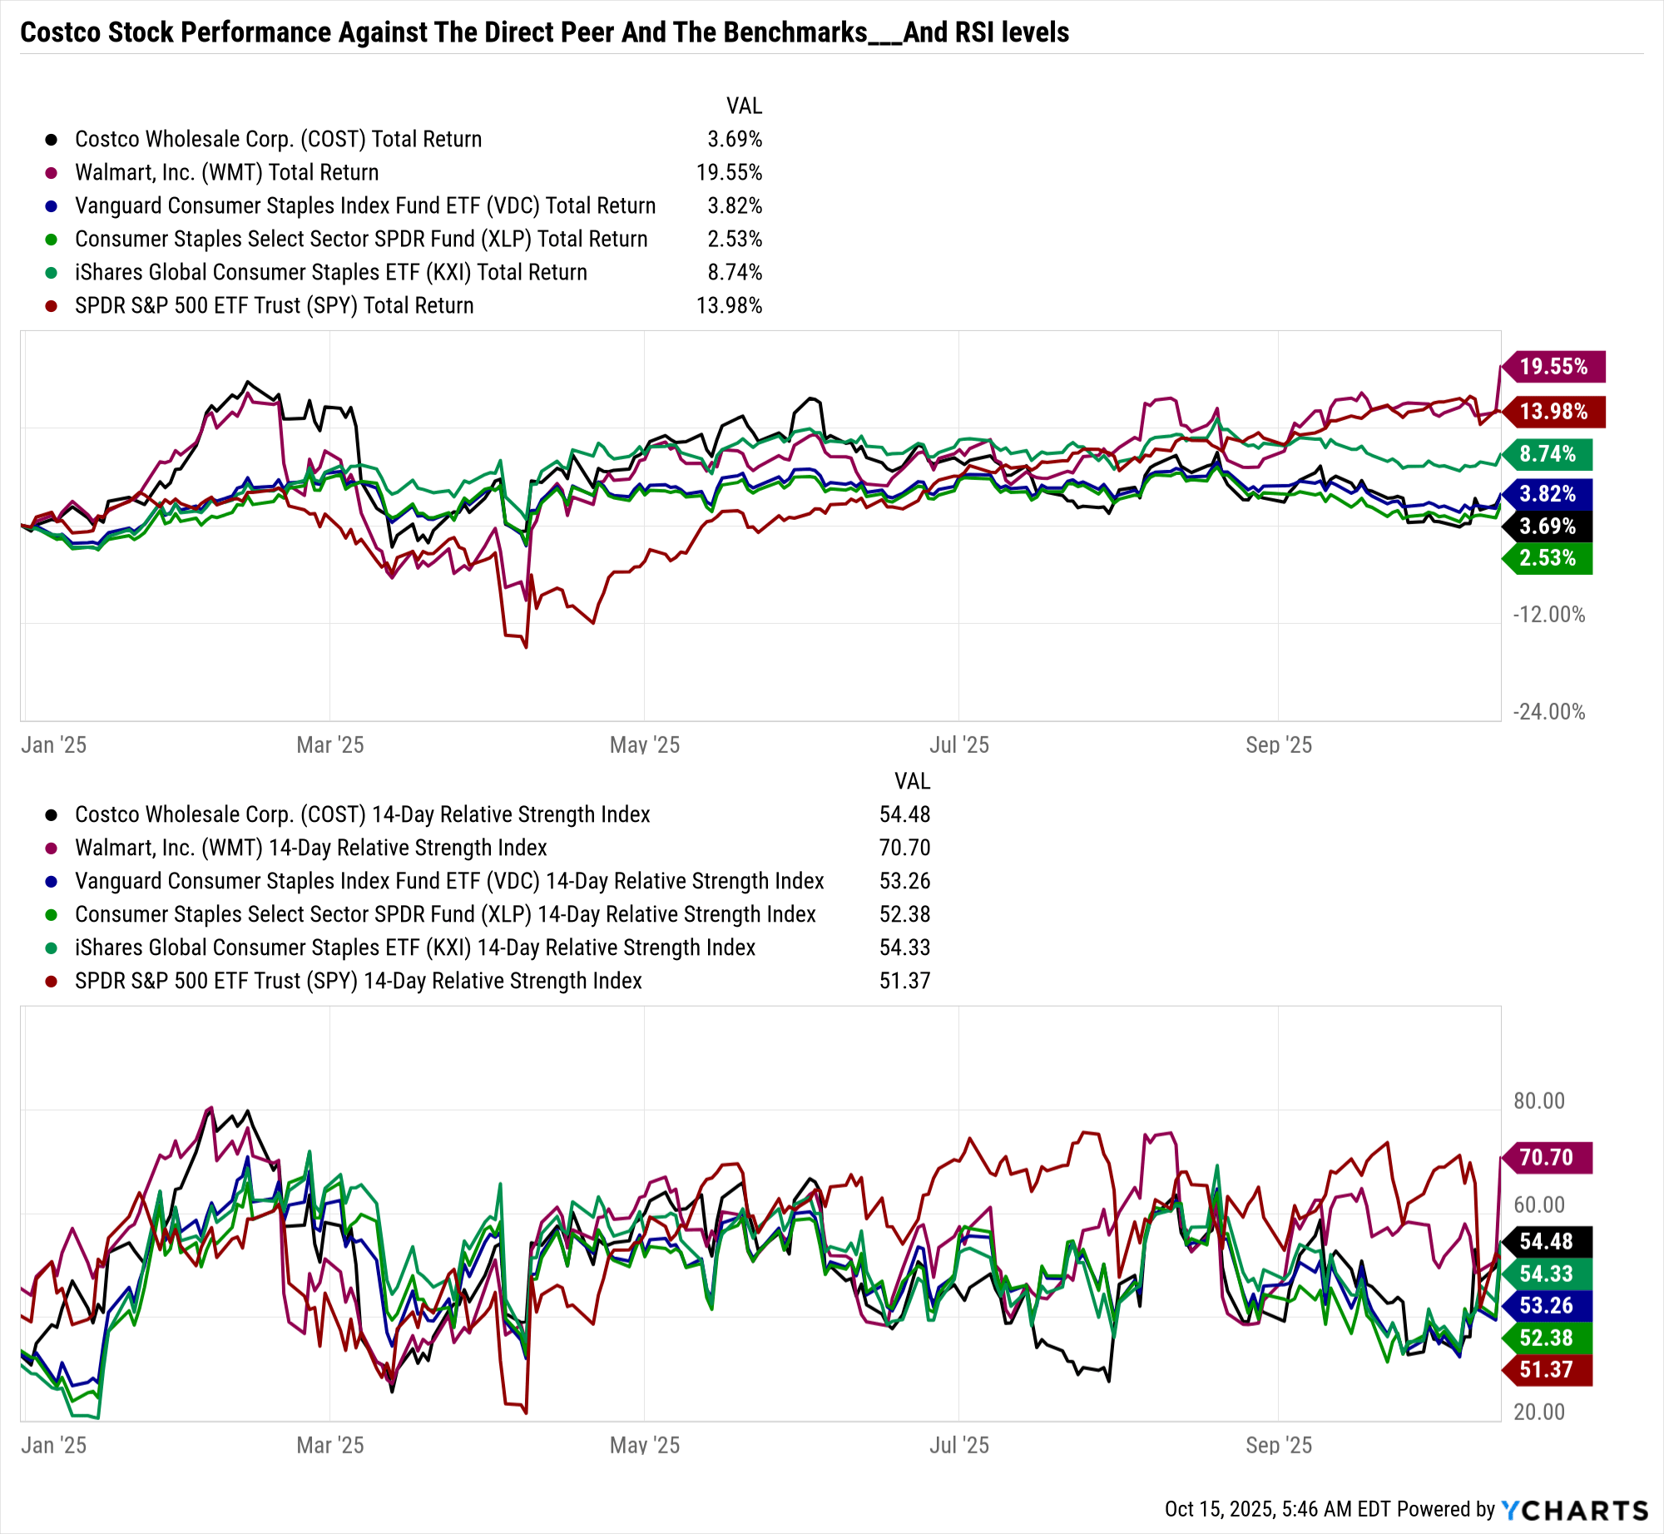Viewport: 1664px width, 1534px height.
Task: Click the May '25 label under the return chart
Action: click(x=645, y=745)
